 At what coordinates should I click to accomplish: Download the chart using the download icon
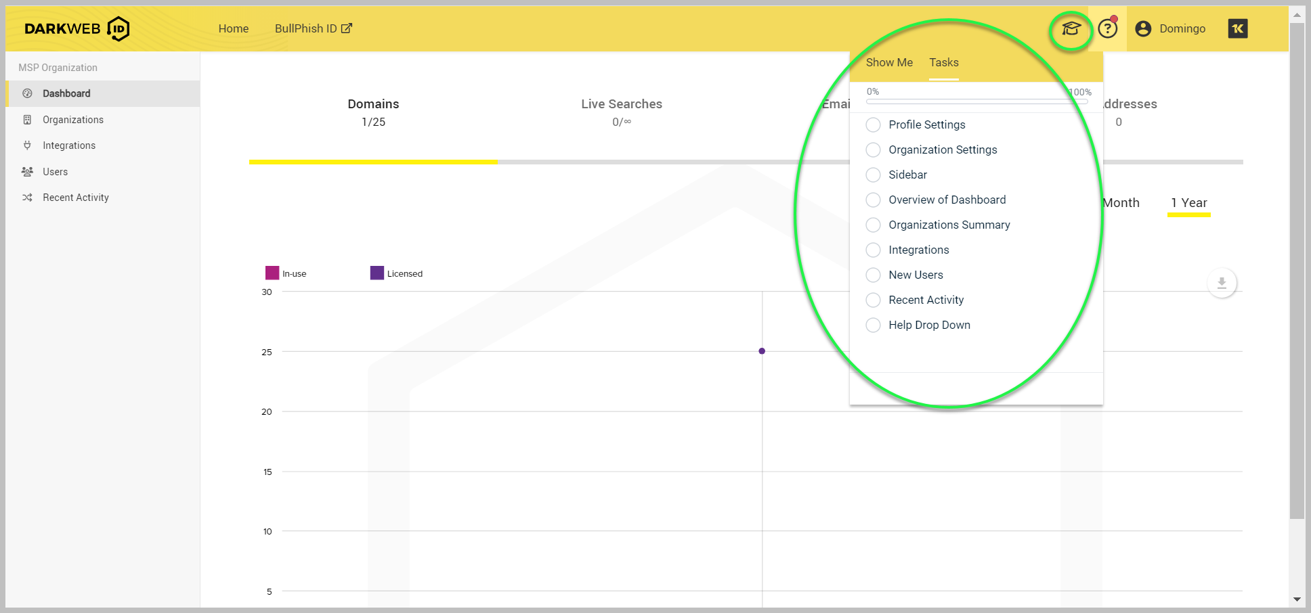(x=1222, y=283)
